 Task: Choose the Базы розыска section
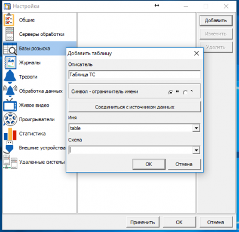pos(35,49)
